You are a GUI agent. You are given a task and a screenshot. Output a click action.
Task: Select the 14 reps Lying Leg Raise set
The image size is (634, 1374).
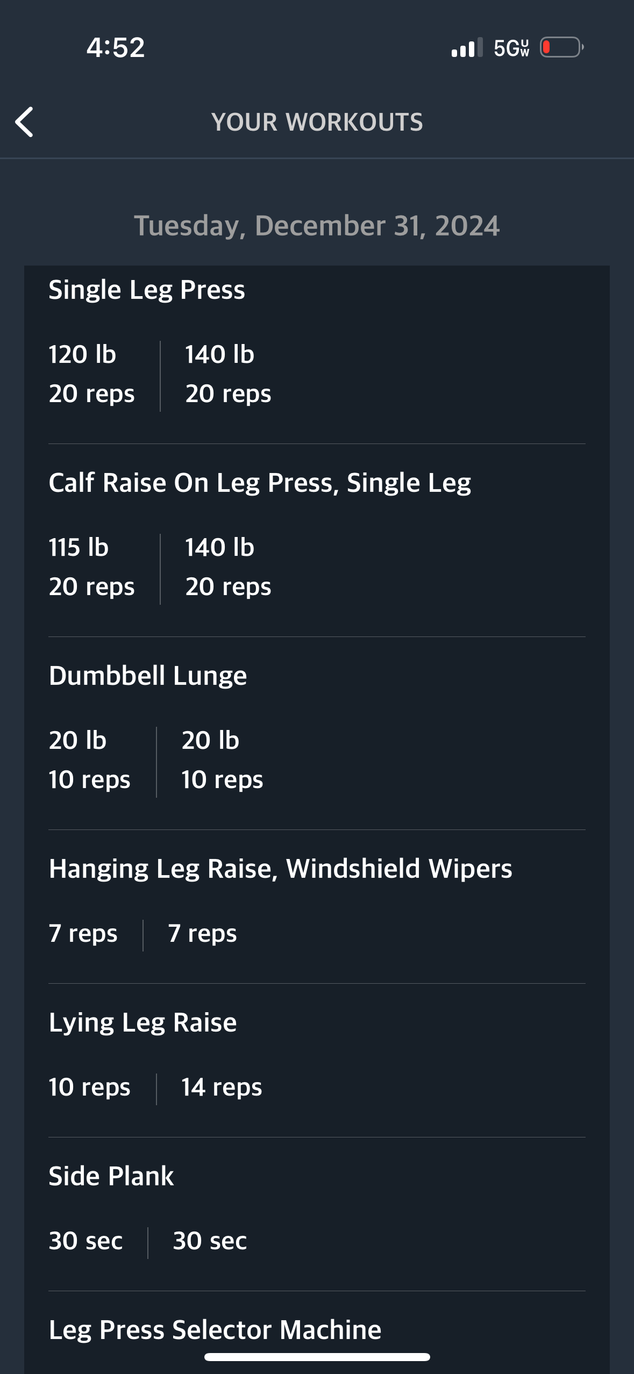tap(222, 1087)
